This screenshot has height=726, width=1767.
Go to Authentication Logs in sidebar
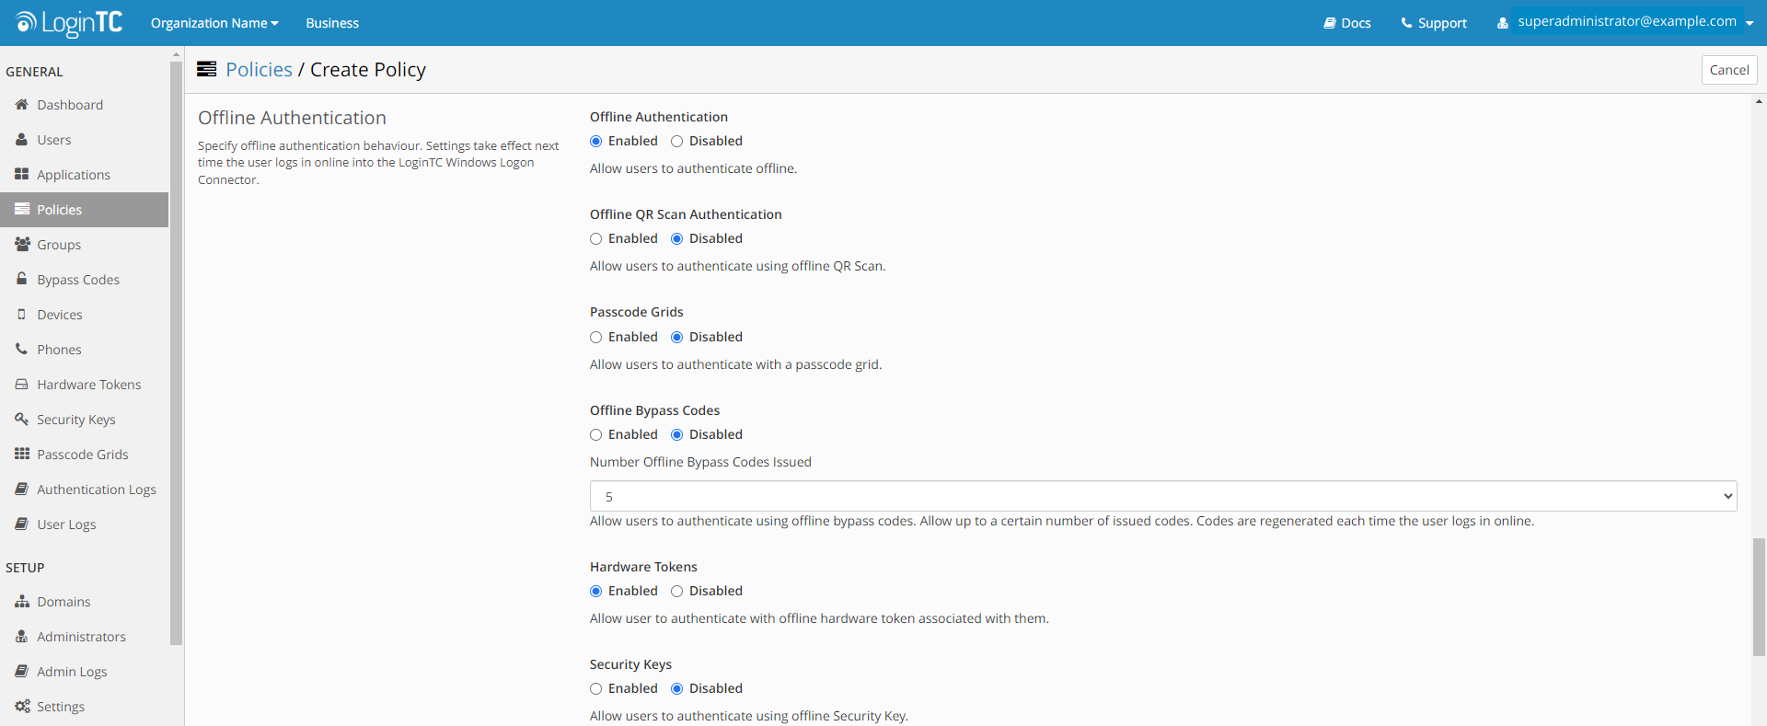pyautogui.click(x=96, y=490)
